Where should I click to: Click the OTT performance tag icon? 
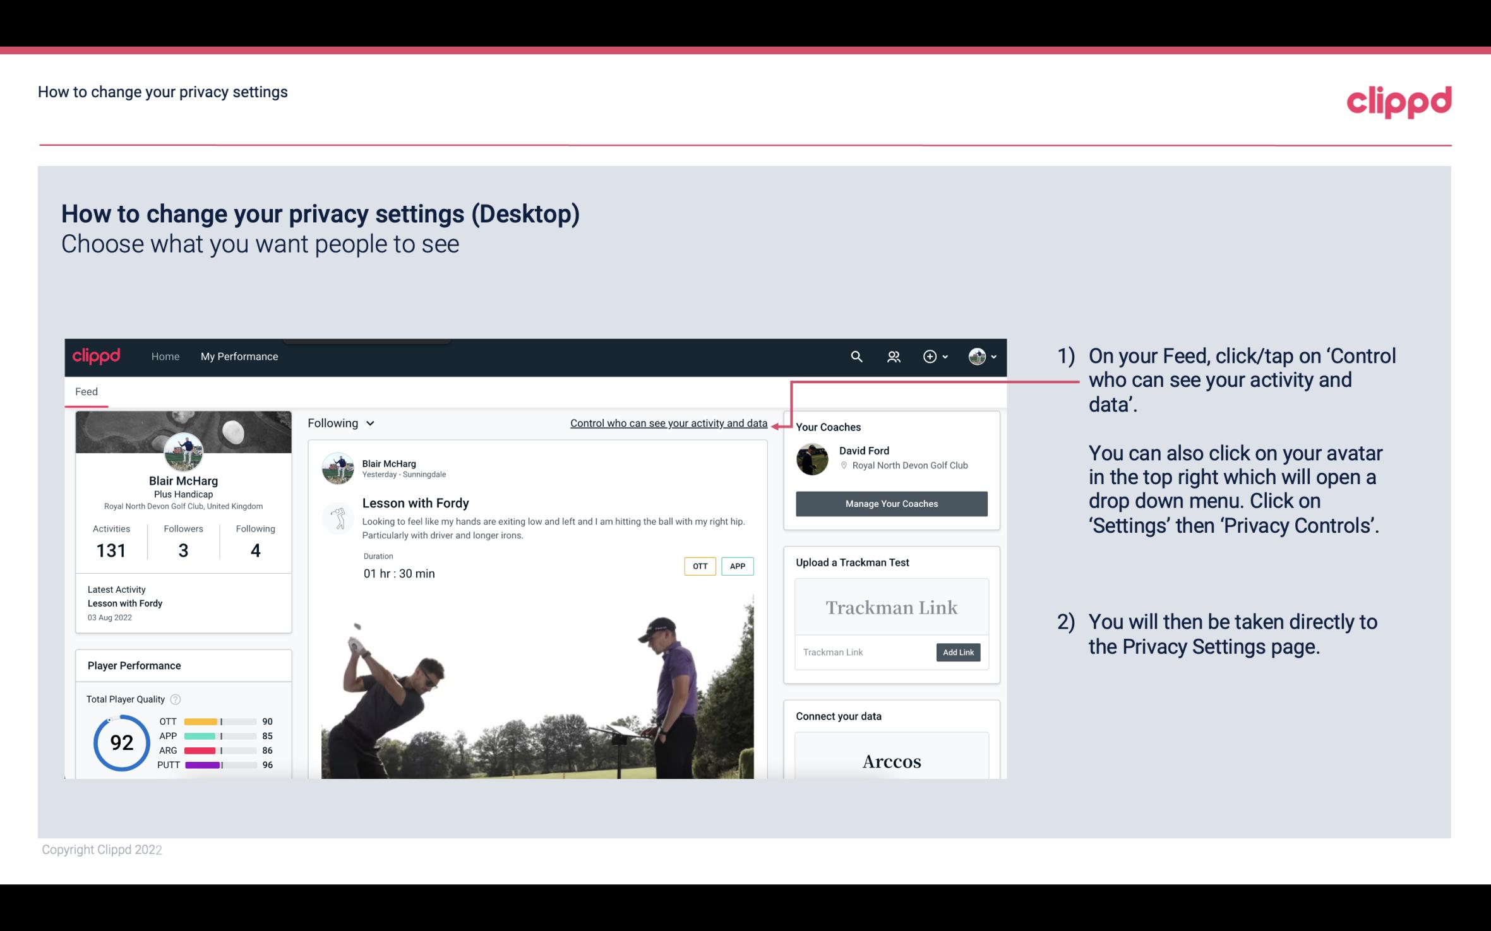[x=699, y=566]
